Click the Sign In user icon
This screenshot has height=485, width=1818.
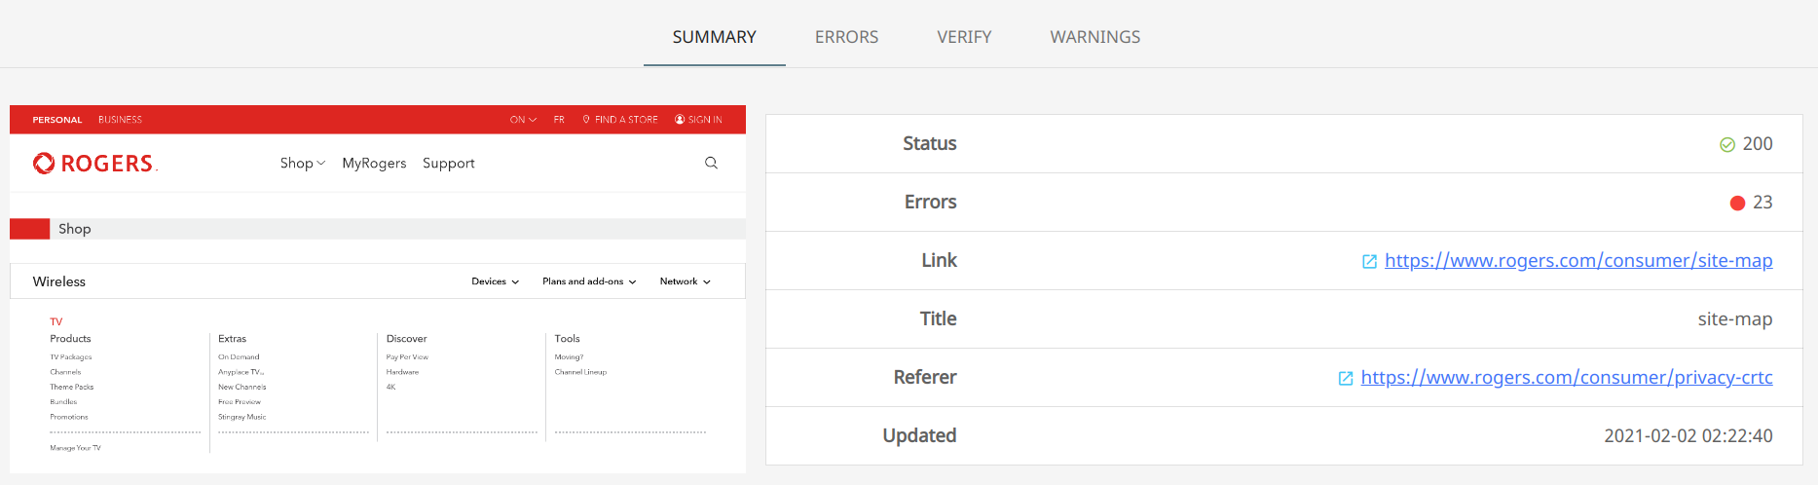coord(680,120)
